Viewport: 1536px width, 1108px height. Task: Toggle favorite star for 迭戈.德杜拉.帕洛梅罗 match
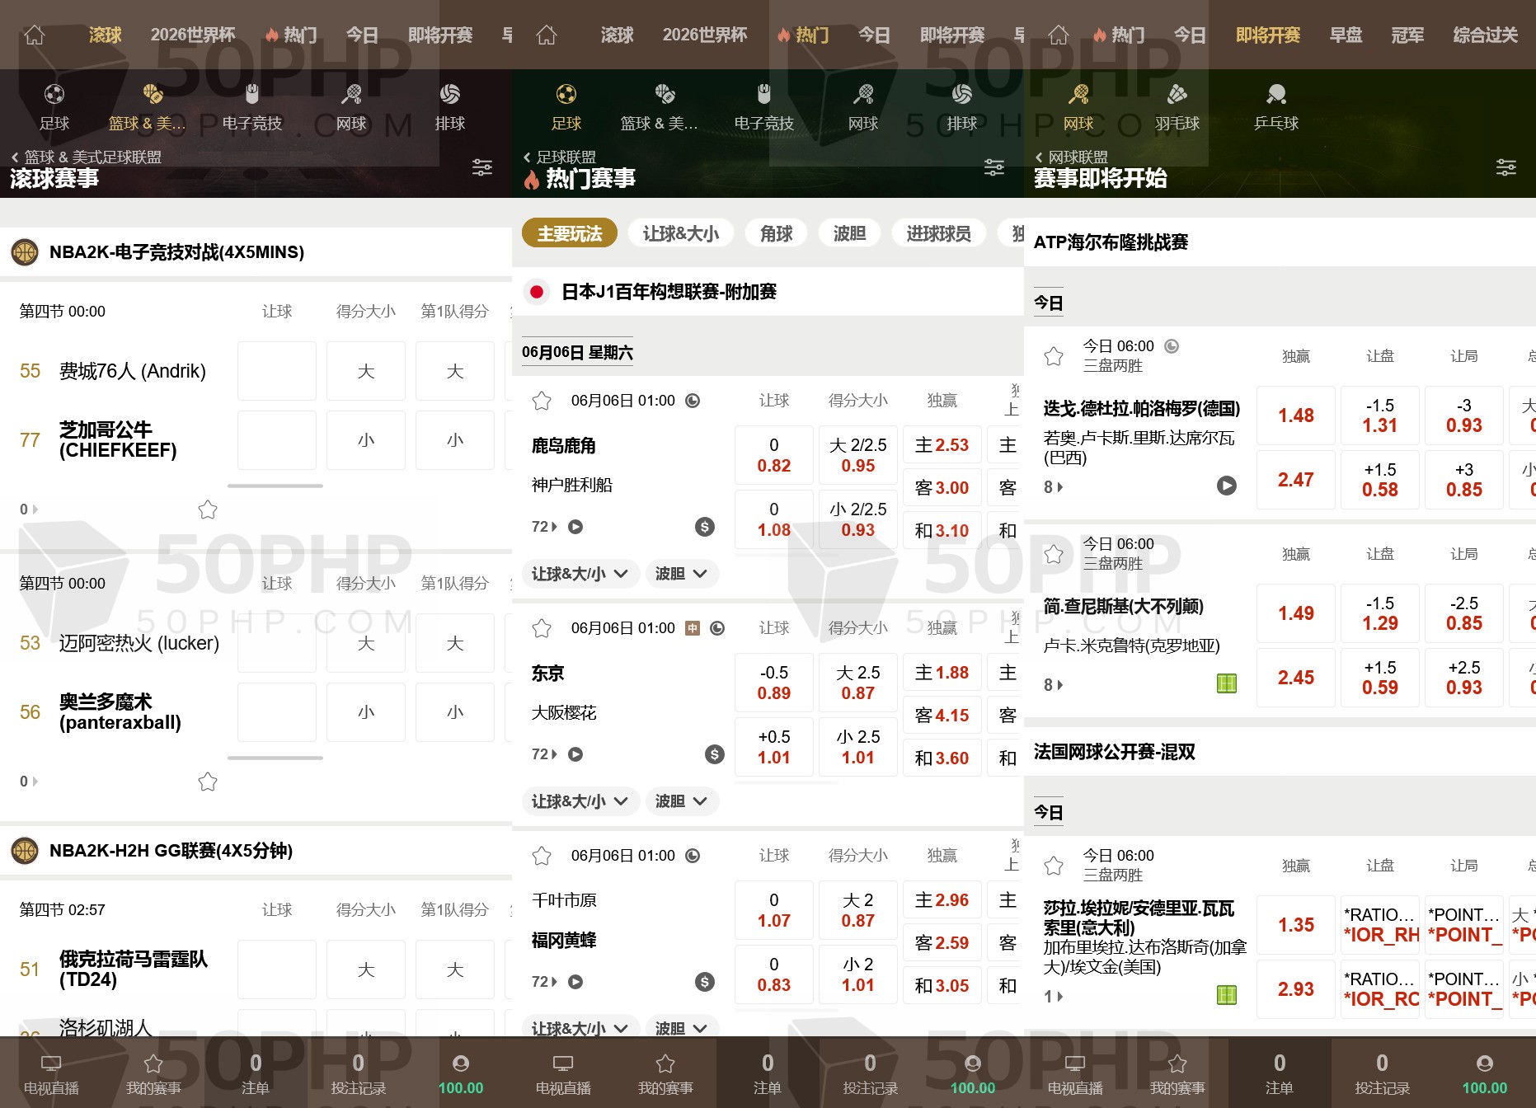coord(1054,356)
